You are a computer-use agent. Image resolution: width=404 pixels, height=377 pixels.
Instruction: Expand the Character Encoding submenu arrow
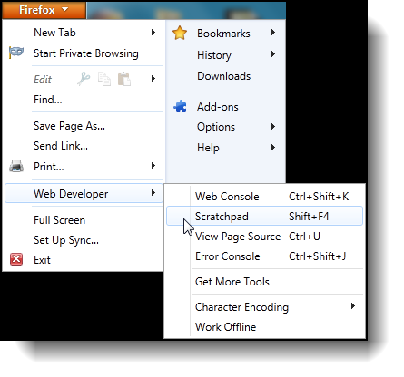pyautogui.click(x=353, y=306)
